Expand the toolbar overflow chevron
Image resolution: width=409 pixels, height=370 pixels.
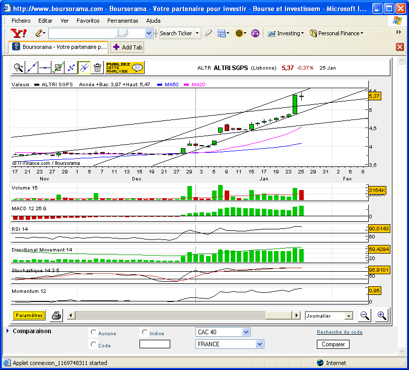tap(398, 32)
